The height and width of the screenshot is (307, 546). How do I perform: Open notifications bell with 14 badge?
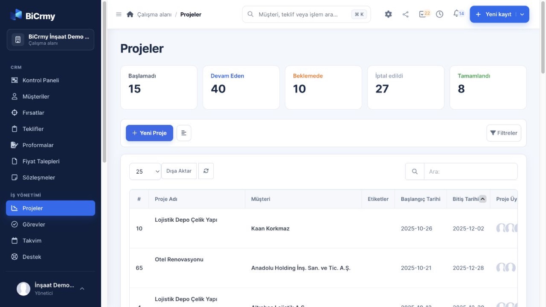pyautogui.click(x=458, y=14)
